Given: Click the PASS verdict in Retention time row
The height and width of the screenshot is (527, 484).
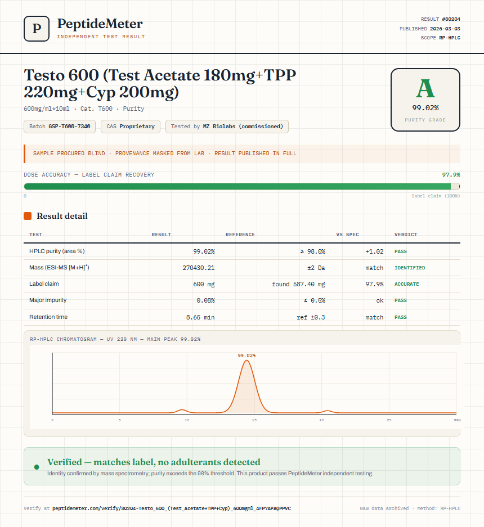Looking at the screenshot, I should (401, 317).
